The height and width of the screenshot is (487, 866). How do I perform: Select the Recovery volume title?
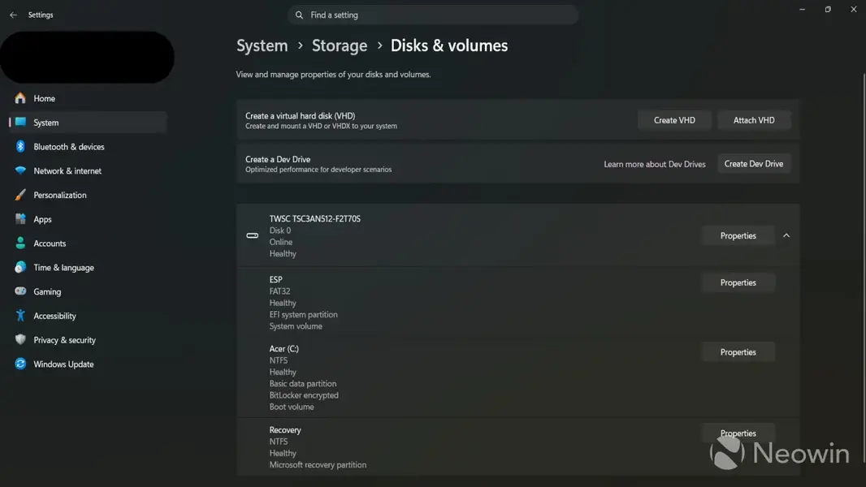(x=285, y=429)
